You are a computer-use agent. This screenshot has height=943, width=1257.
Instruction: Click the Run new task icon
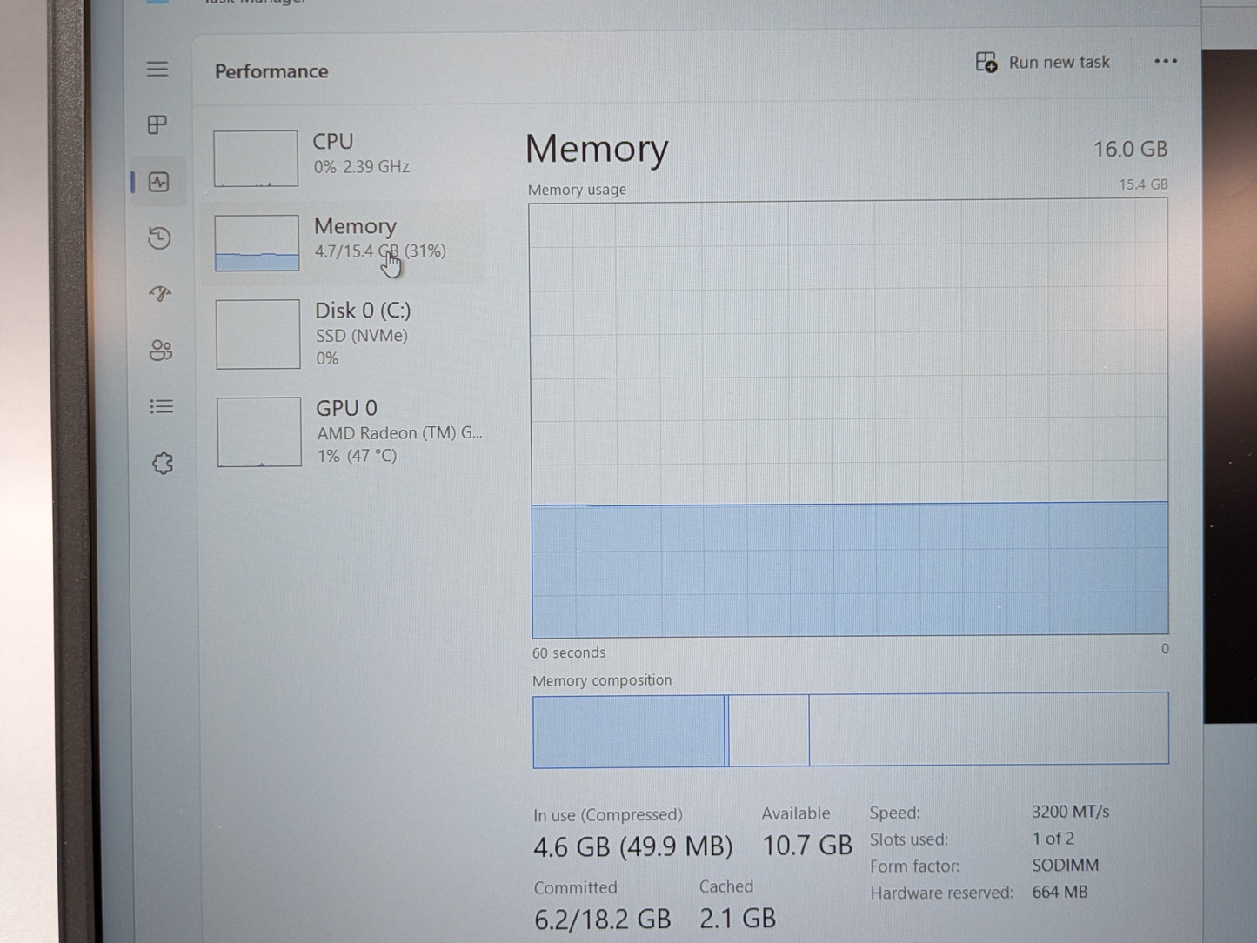click(986, 62)
